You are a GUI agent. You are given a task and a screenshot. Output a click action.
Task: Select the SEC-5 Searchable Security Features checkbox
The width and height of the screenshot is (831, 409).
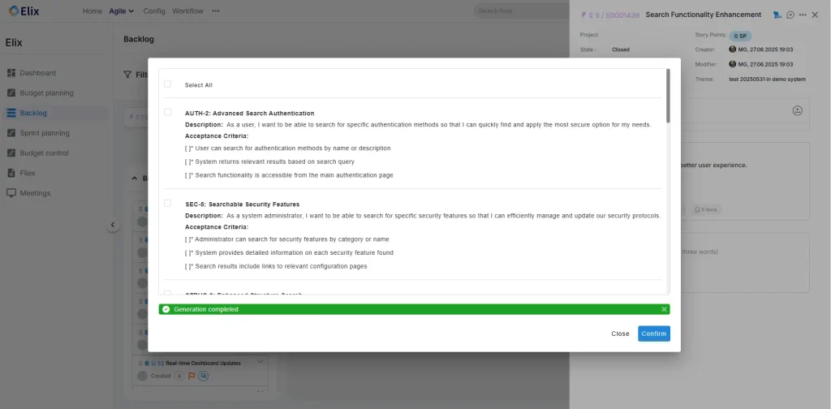click(168, 204)
